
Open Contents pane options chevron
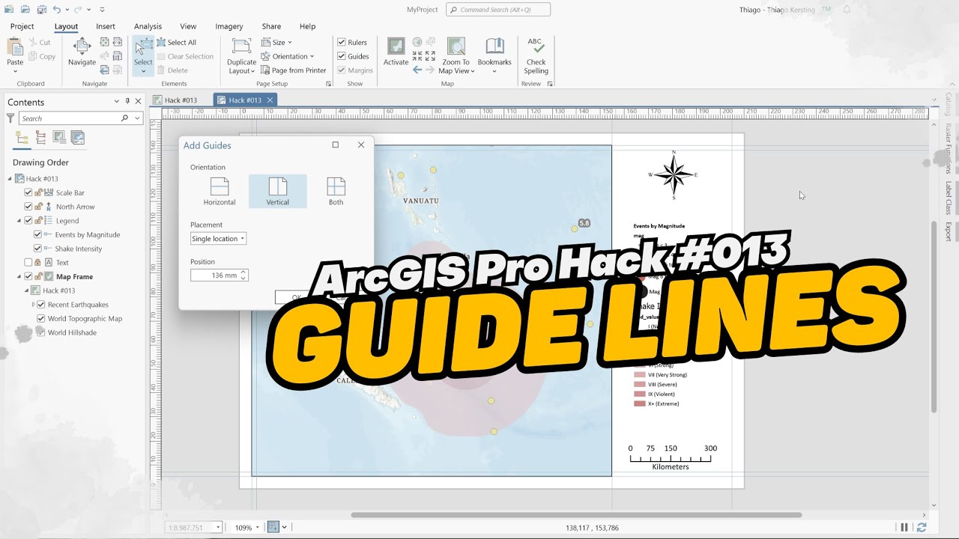(x=116, y=102)
